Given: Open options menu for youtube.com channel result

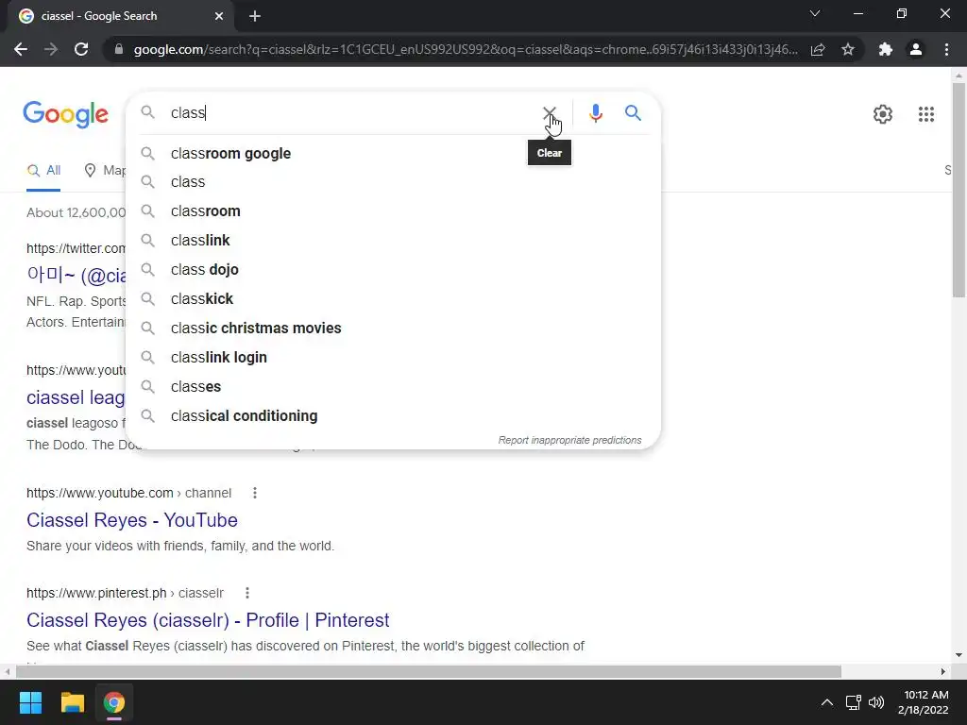Looking at the screenshot, I should pos(255,493).
